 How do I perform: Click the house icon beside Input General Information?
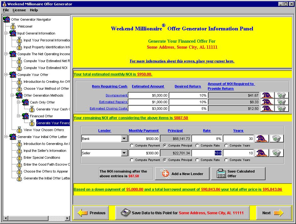click(x=13, y=33)
